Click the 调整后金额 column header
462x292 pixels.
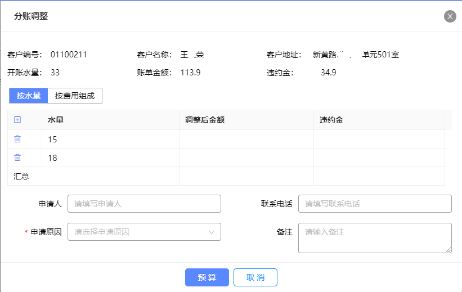point(246,120)
